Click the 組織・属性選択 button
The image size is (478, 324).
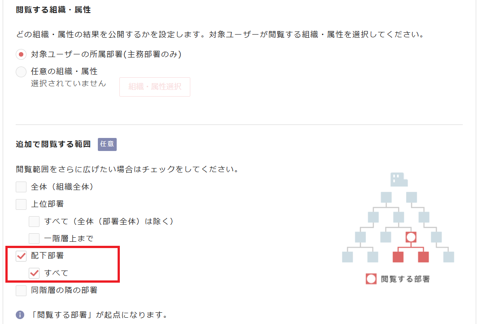click(155, 87)
